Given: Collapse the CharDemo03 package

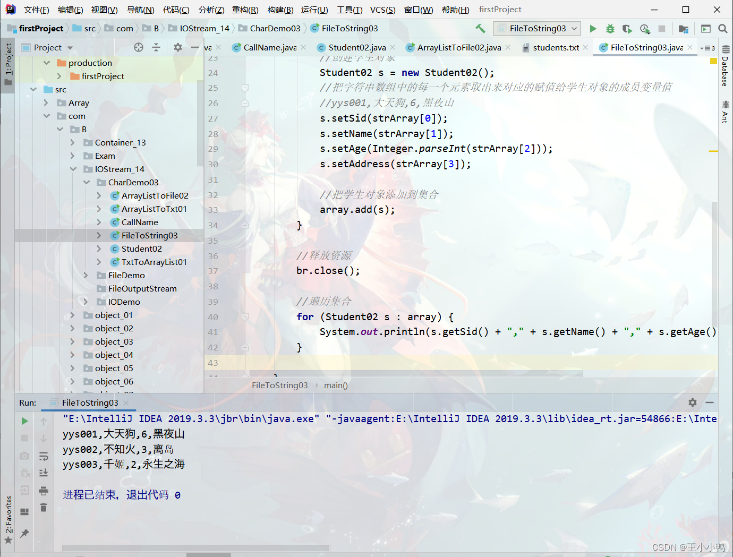Looking at the screenshot, I should 87,182.
